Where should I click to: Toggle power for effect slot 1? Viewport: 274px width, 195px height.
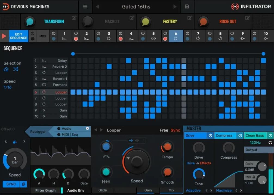(x=54, y=33)
